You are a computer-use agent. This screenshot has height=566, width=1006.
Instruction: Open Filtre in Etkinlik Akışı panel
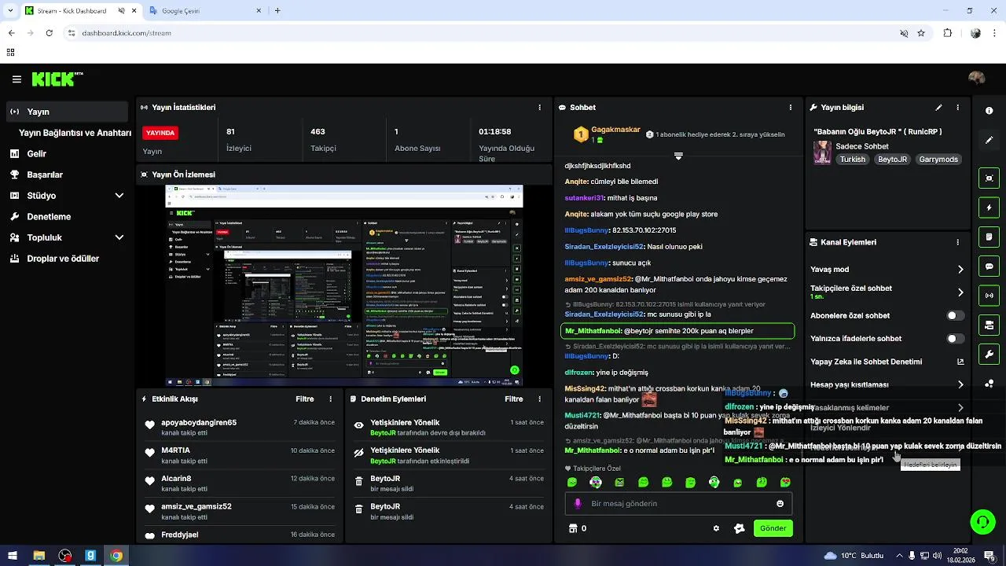click(305, 399)
